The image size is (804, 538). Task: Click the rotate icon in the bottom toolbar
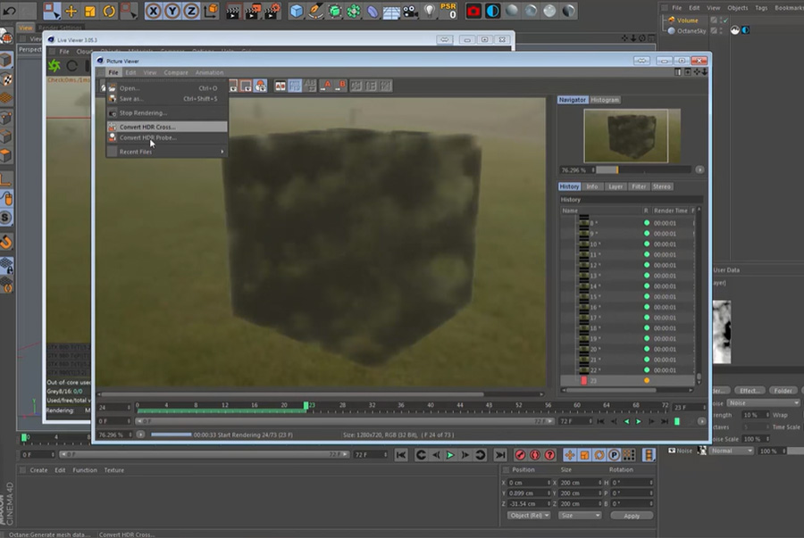[599, 455]
